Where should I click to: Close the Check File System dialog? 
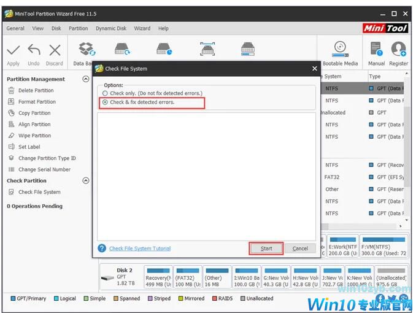[x=315, y=69]
